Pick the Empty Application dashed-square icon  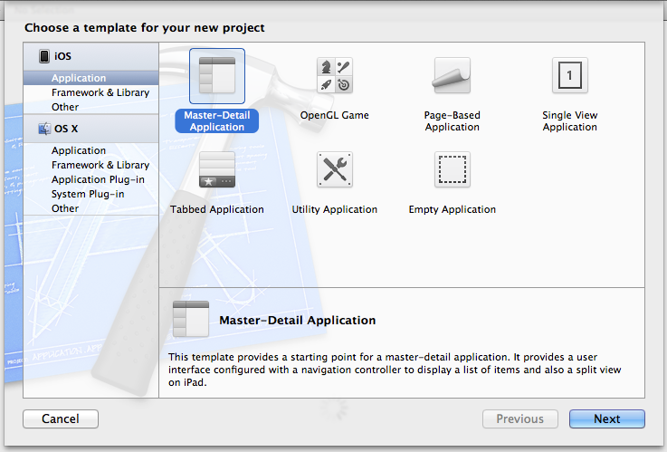click(453, 169)
